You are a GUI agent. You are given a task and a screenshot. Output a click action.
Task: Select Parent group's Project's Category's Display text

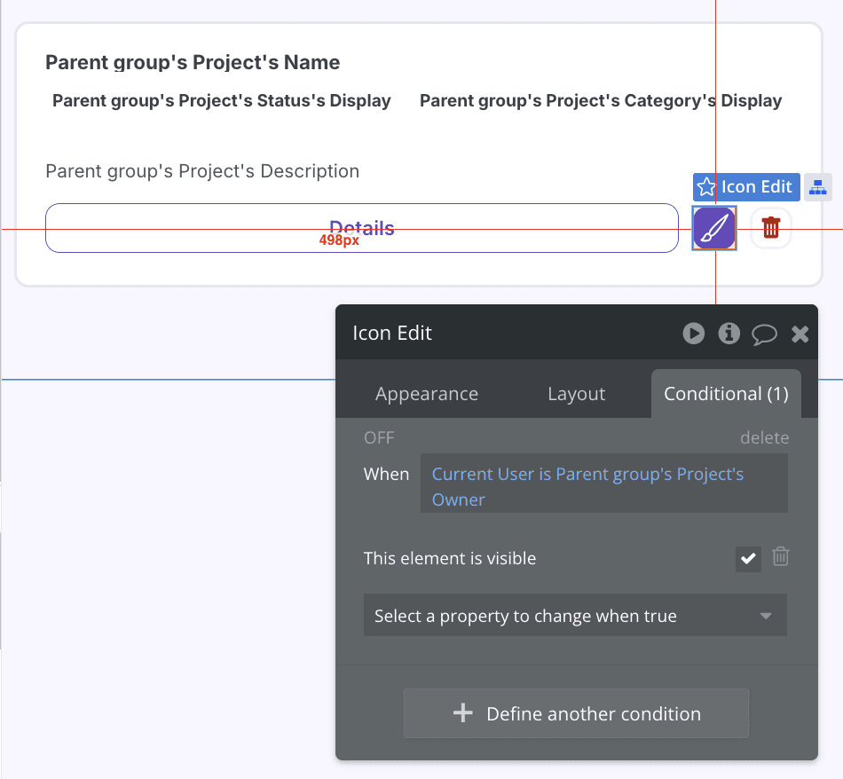pos(601,100)
